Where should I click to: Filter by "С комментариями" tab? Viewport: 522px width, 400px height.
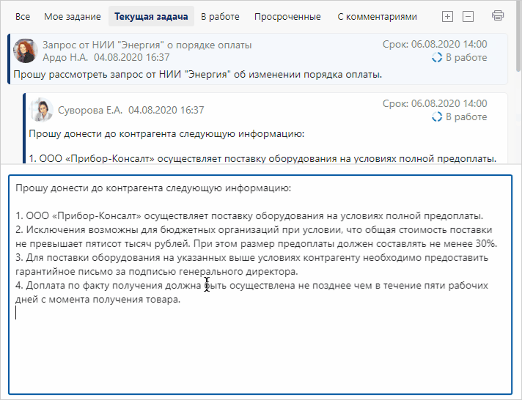point(377,16)
